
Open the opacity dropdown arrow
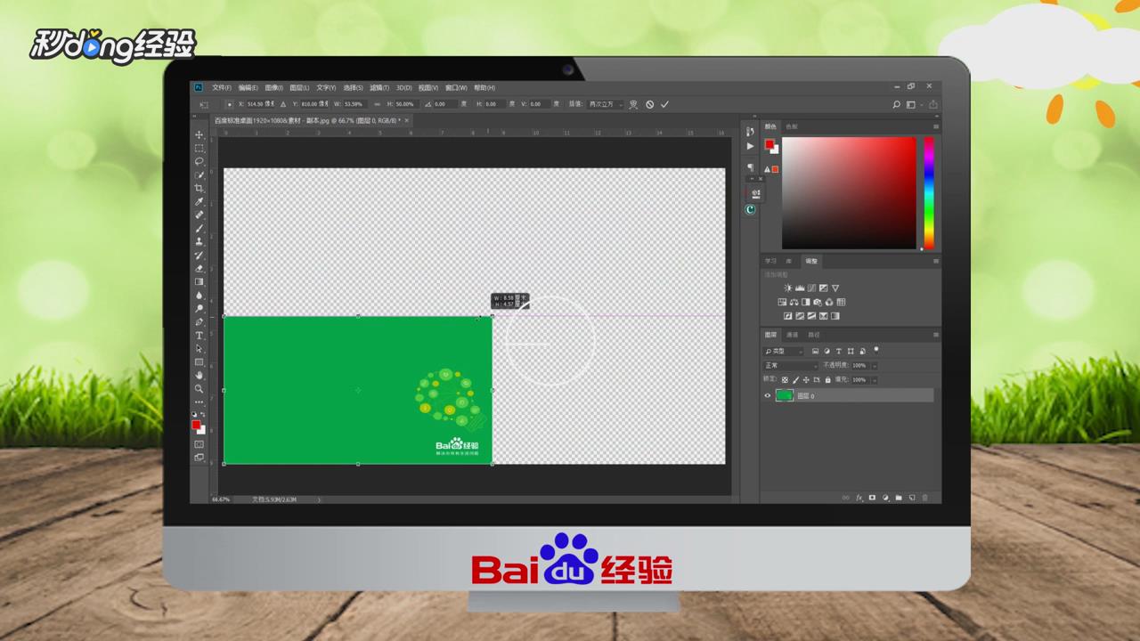click(874, 366)
